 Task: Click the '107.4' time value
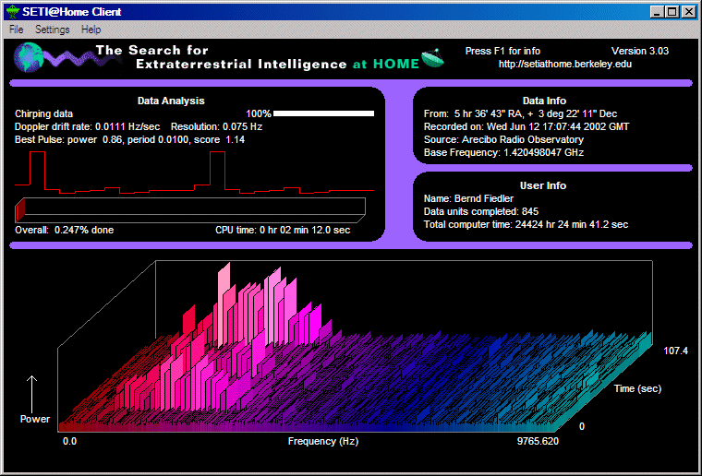(675, 351)
